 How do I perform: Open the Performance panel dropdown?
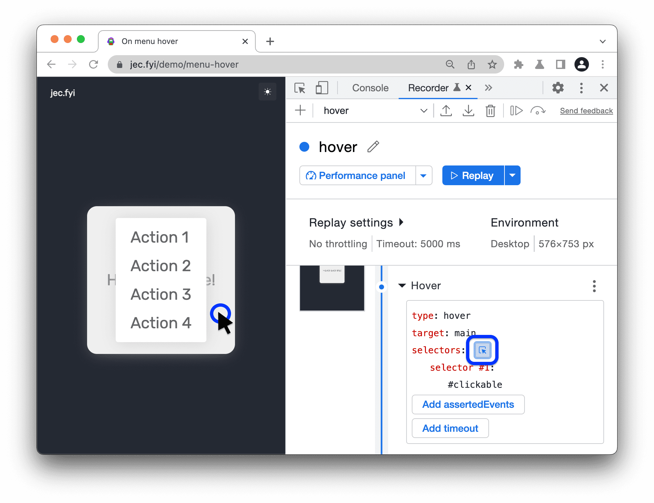coord(423,175)
